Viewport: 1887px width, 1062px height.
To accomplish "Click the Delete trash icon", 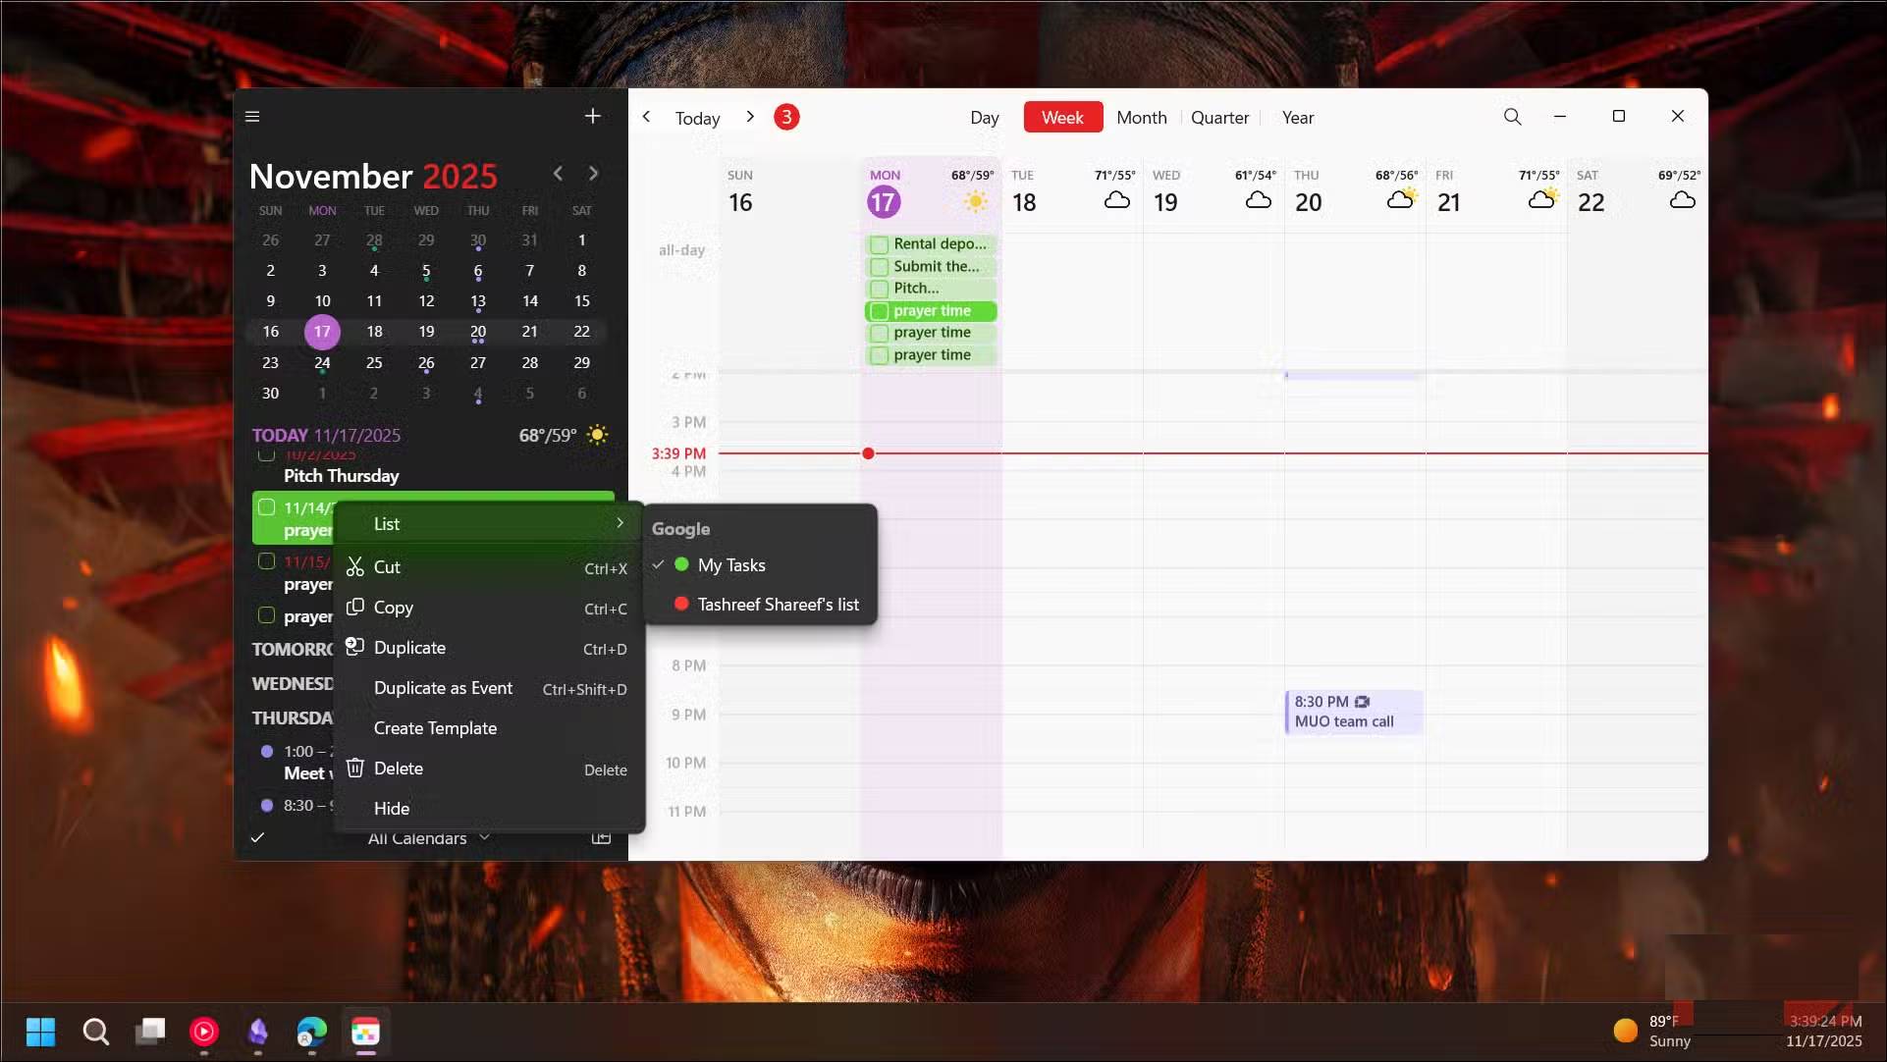I will click(354, 769).
